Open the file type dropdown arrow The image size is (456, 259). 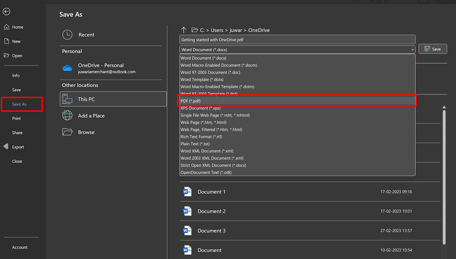pos(413,50)
